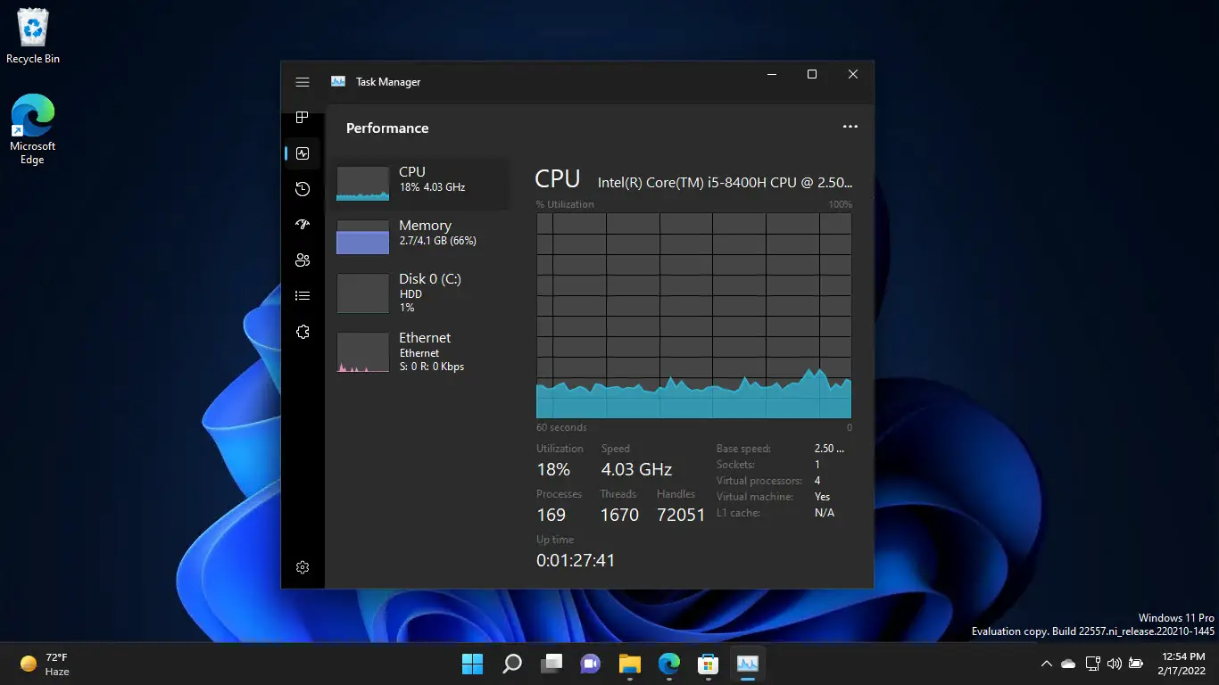Close the Task Manager window
The width and height of the screenshot is (1219, 685).
(853, 75)
